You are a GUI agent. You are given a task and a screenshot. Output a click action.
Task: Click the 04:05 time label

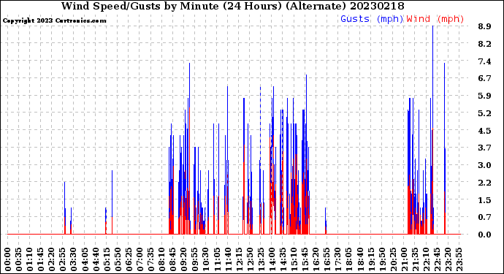tap(85, 259)
